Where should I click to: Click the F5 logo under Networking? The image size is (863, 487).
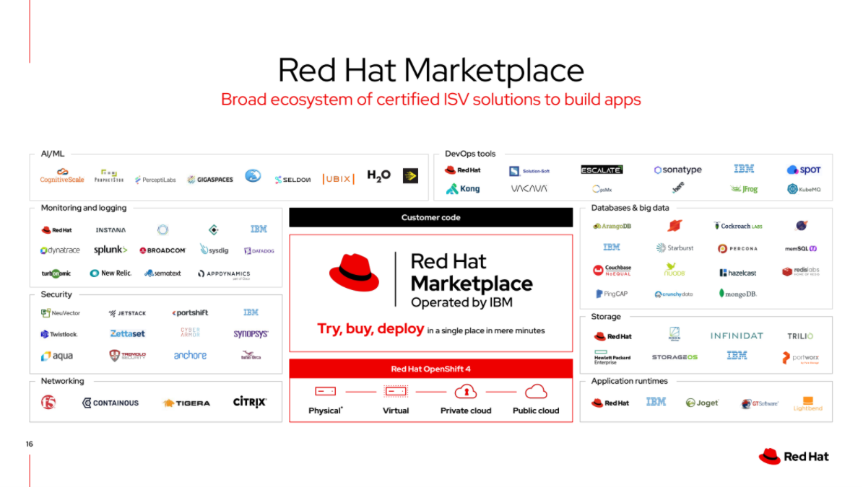coord(48,403)
